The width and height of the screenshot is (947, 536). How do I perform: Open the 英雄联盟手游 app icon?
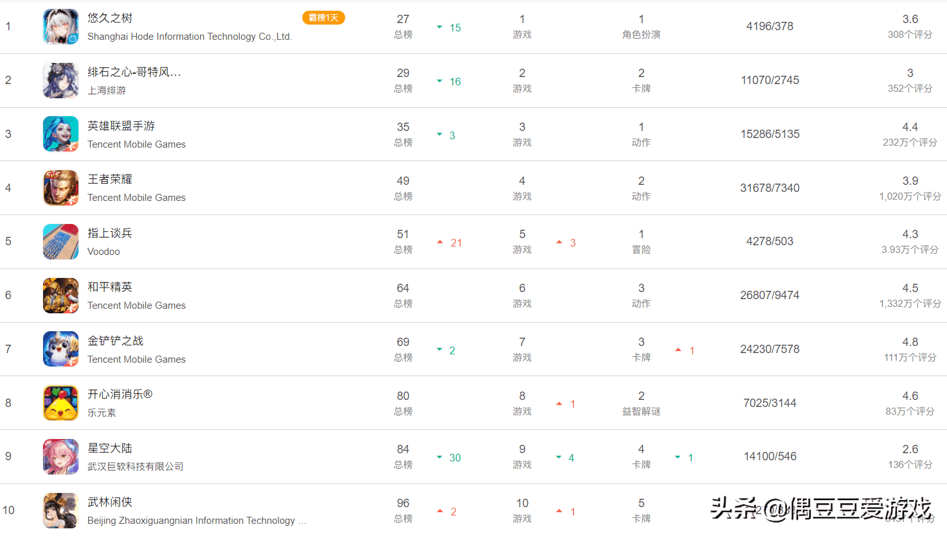pos(60,134)
